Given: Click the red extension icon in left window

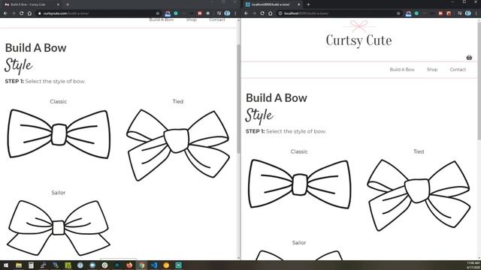Looking at the screenshot, I should [x=200, y=13].
